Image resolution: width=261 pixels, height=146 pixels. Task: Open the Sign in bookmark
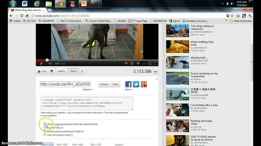(x=175, y=21)
